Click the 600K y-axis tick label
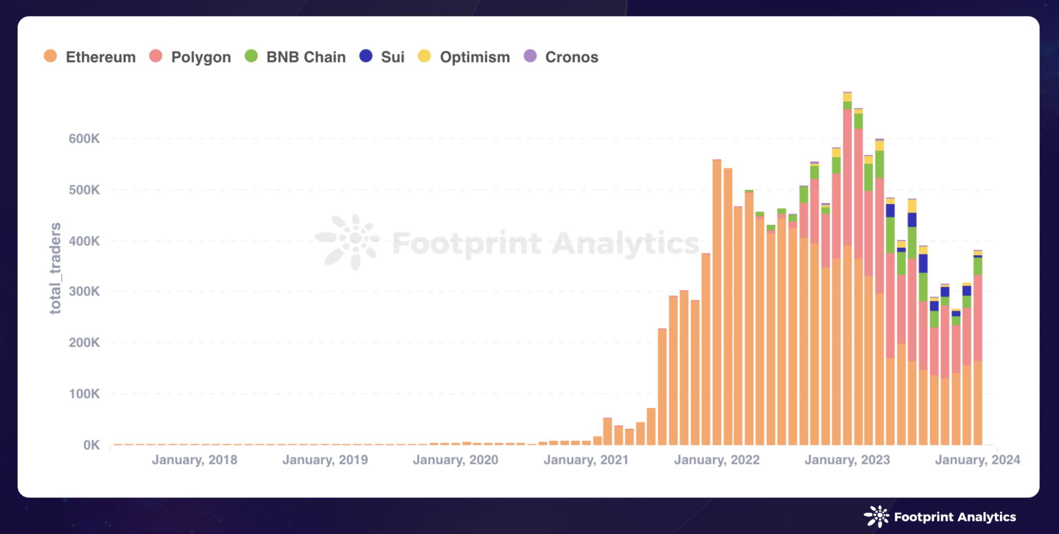 (84, 138)
